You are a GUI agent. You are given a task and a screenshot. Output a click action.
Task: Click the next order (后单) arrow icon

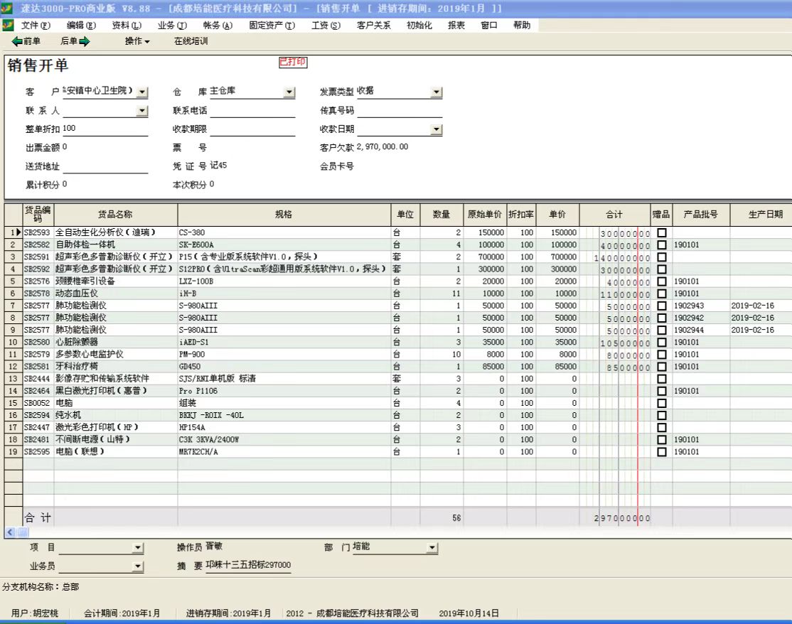click(x=85, y=41)
